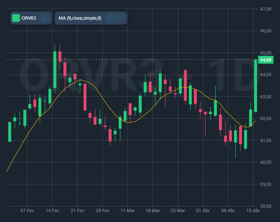The image size is (280, 222).
Task: Click the green ORVR3 color swatch
Action: (16, 18)
